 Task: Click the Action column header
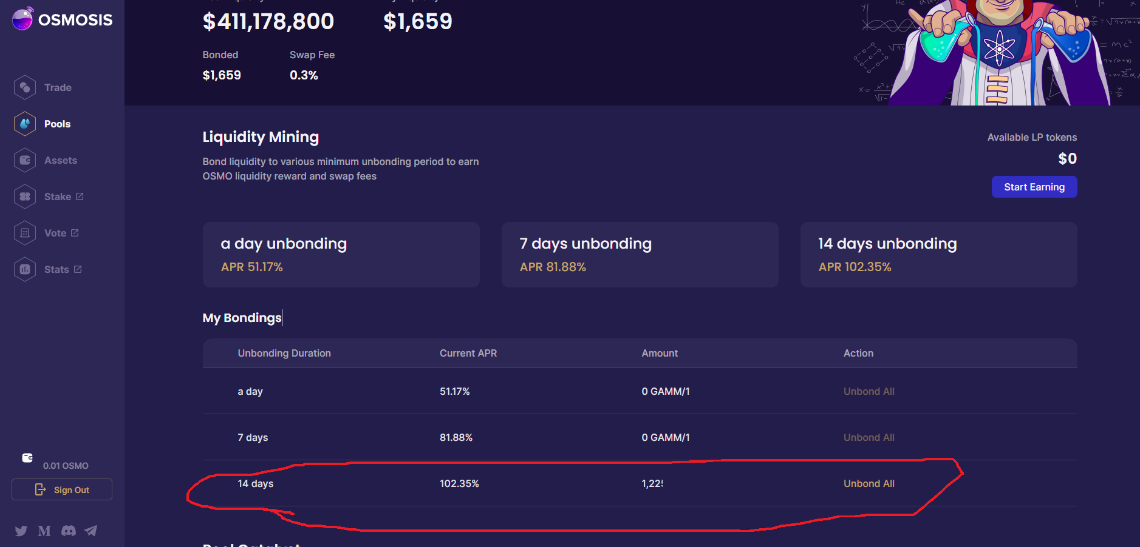[858, 353]
